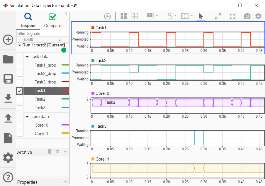The width and height of the screenshot is (265, 186).
Task: Click the Save disk icon
Action: point(8,79)
